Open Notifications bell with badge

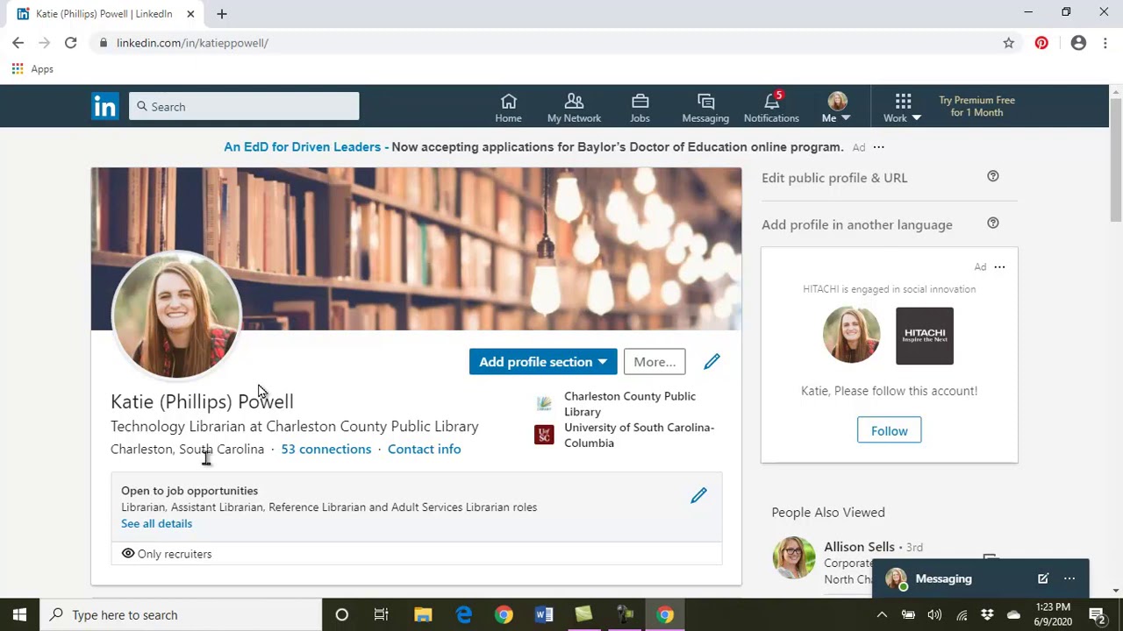(771, 108)
